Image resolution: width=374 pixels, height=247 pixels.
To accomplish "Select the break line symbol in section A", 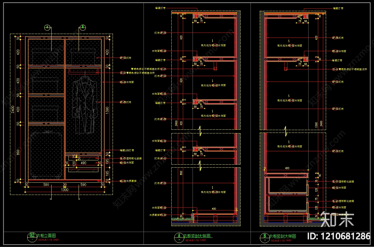I will pos(200,130).
